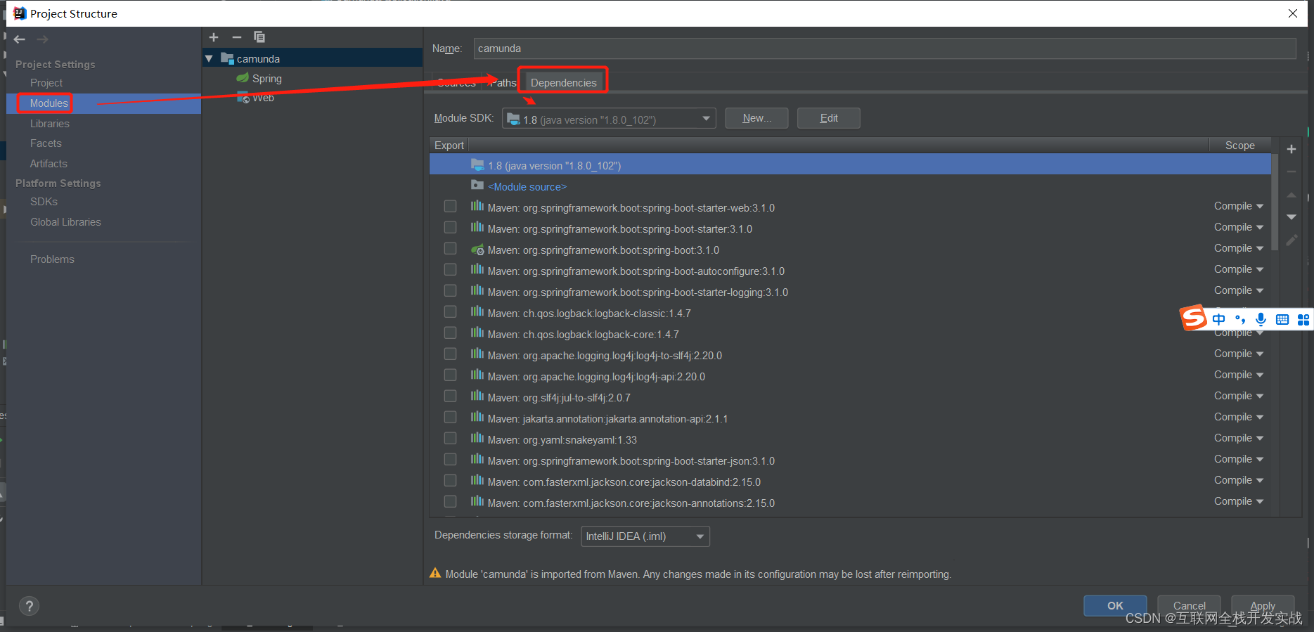The width and height of the screenshot is (1314, 632).
Task: Switch to the Dependencies tab
Action: (x=564, y=82)
